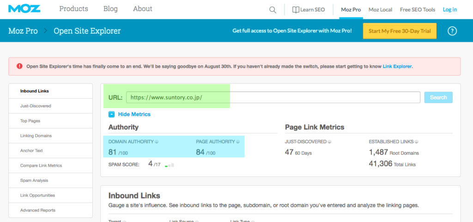Open Advanced Reports in sidebar

click(51, 210)
